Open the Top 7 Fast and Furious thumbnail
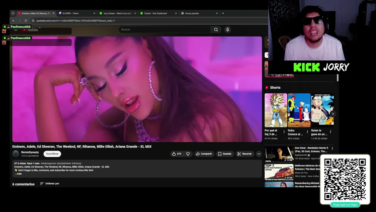The height and width of the screenshot is (212, 376). [x=279, y=172]
